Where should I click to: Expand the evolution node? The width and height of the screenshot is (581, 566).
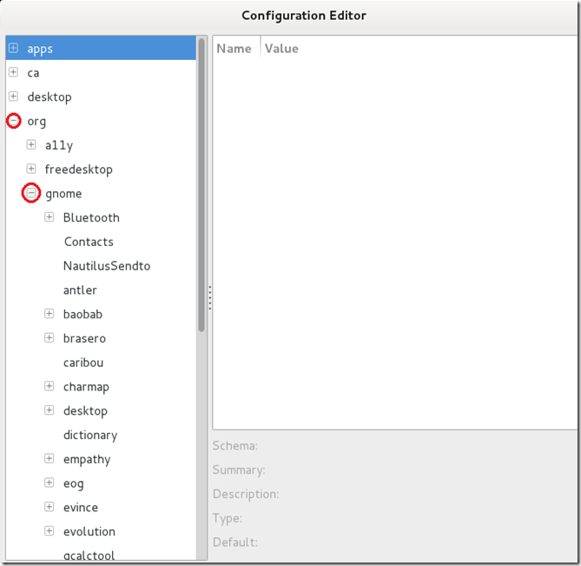49,530
